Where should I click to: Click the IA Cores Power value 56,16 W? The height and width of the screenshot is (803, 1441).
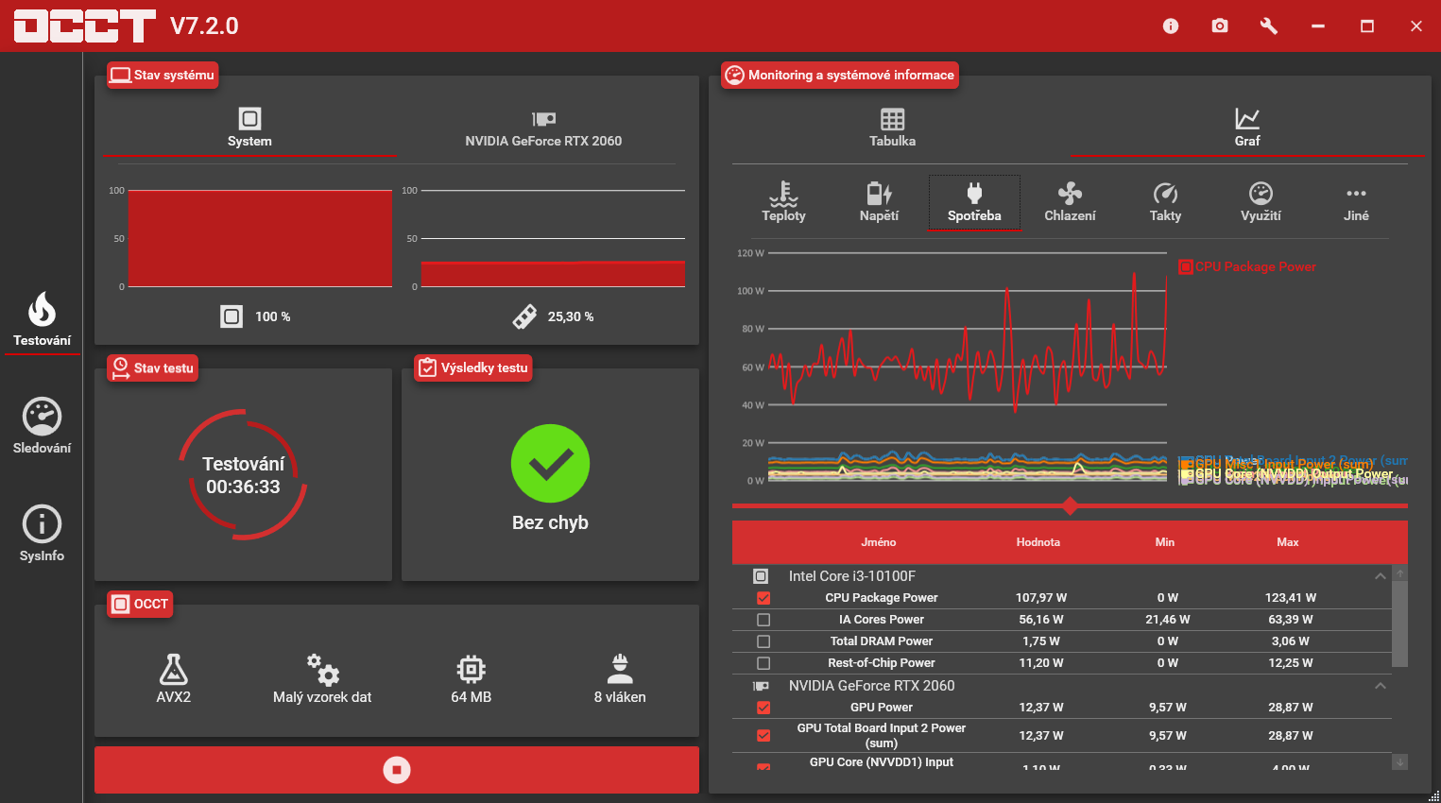(1041, 620)
